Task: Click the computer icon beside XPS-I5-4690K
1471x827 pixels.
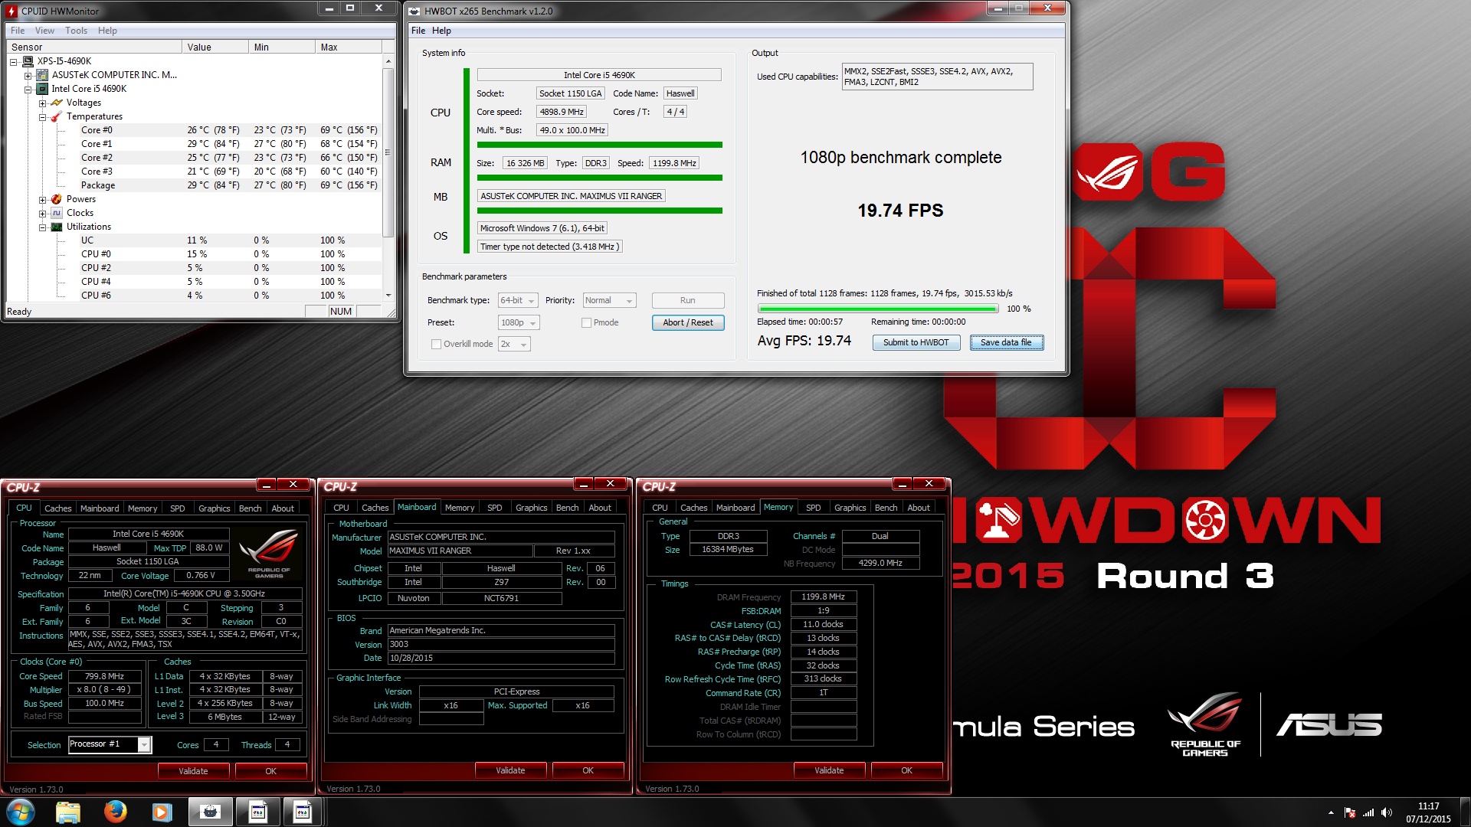Action: 28,61
